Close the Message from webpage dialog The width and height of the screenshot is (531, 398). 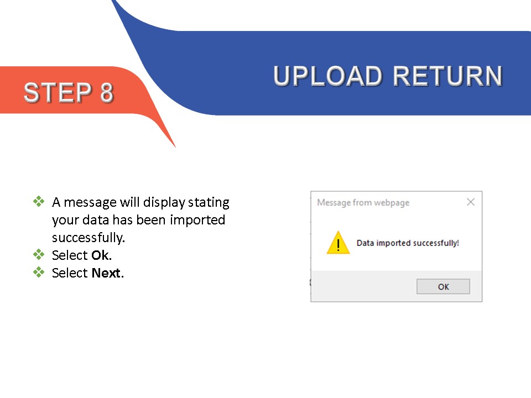[x=470, y=202]
